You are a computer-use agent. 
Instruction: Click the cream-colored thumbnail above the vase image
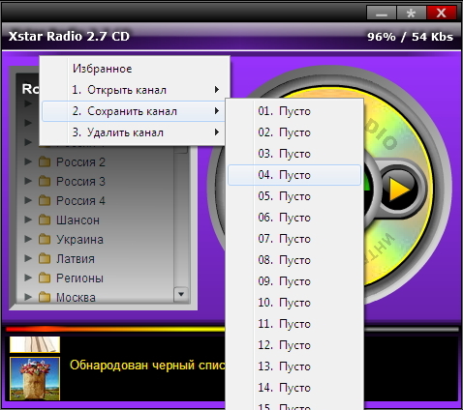[35, 344]
